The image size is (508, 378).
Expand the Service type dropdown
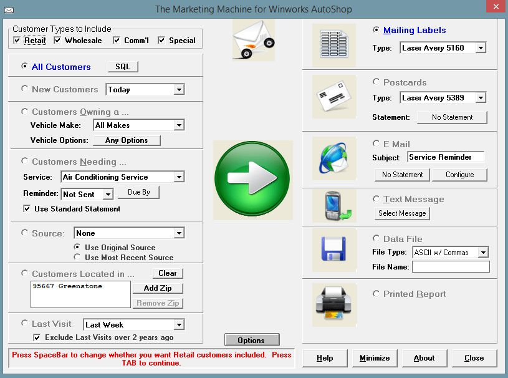click(179, 177)
